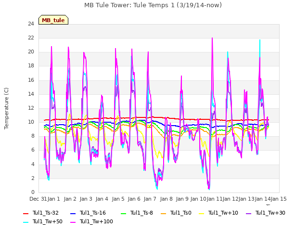Click the Jan 11 x-axis tick label

[x=214, y=199]
